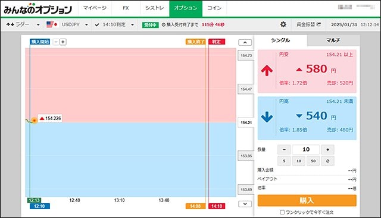This screenshot has width=381, height=218.
Task: Click the red 判定 timeline marker
Action: 217,42
